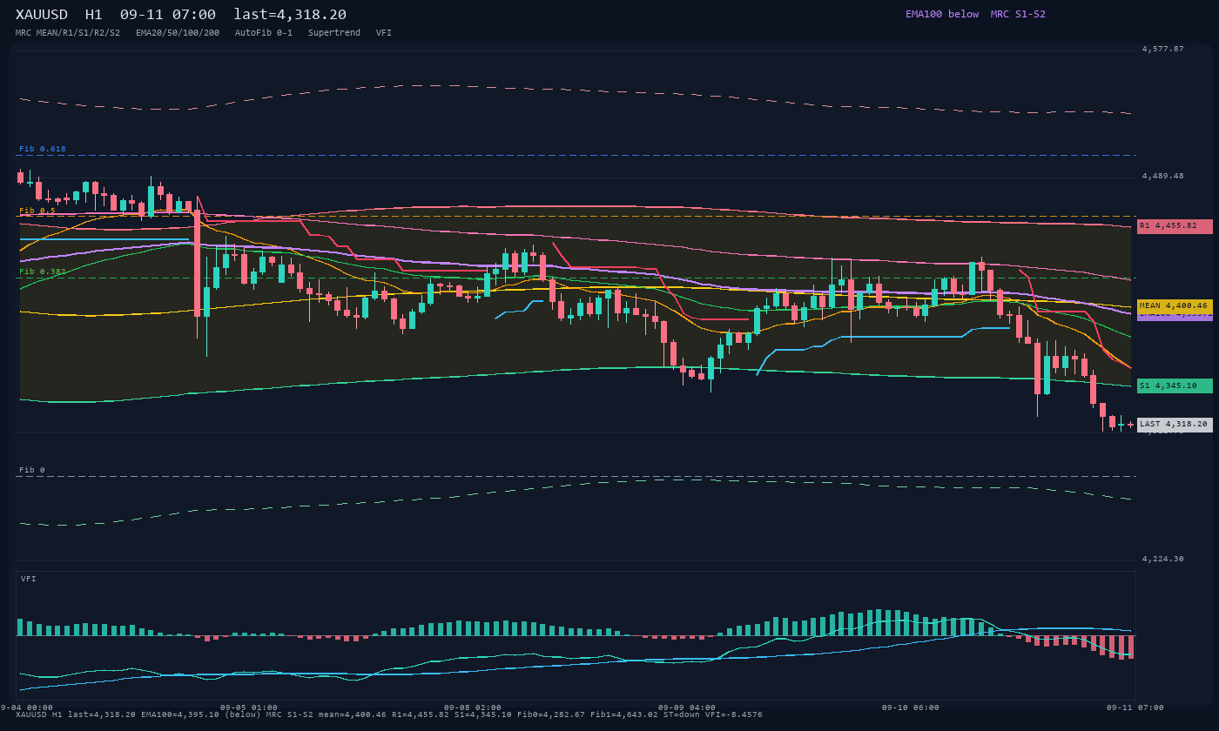Click the 09-09 04:00 time axis label

click(687, 708)
